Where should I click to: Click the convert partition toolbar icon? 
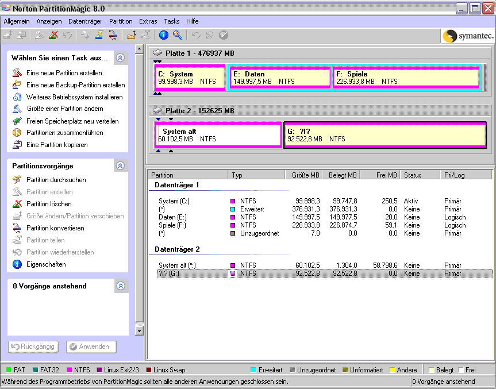(x=113, y=35)
